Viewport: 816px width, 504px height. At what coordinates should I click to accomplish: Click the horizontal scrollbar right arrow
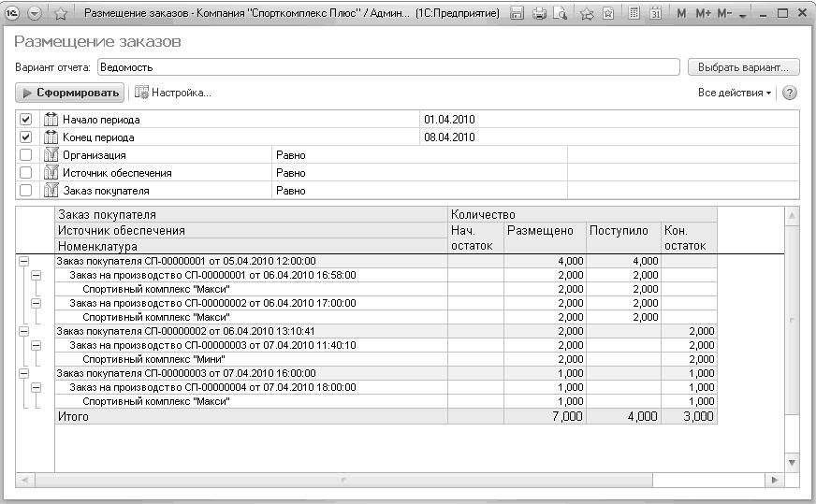(x=776, y=480)
